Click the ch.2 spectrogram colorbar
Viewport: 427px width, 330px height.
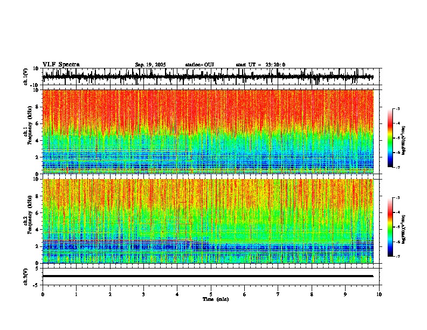390,227
